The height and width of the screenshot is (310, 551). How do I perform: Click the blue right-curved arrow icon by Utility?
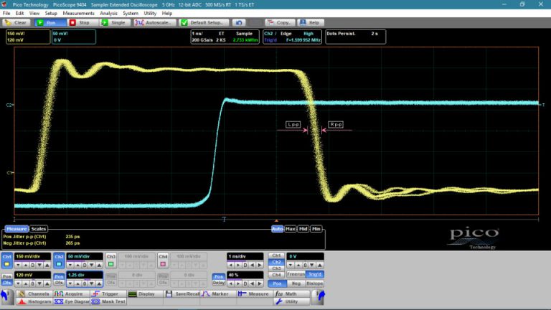click(x=319, y=296)
